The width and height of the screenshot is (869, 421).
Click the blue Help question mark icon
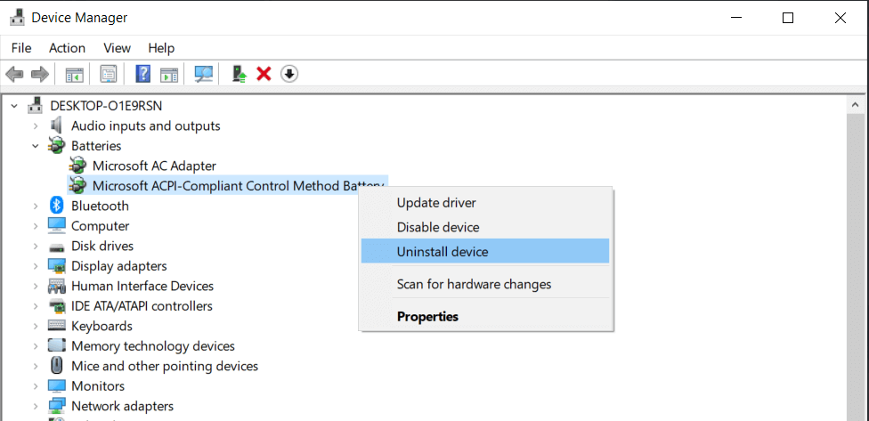point(143,74)
